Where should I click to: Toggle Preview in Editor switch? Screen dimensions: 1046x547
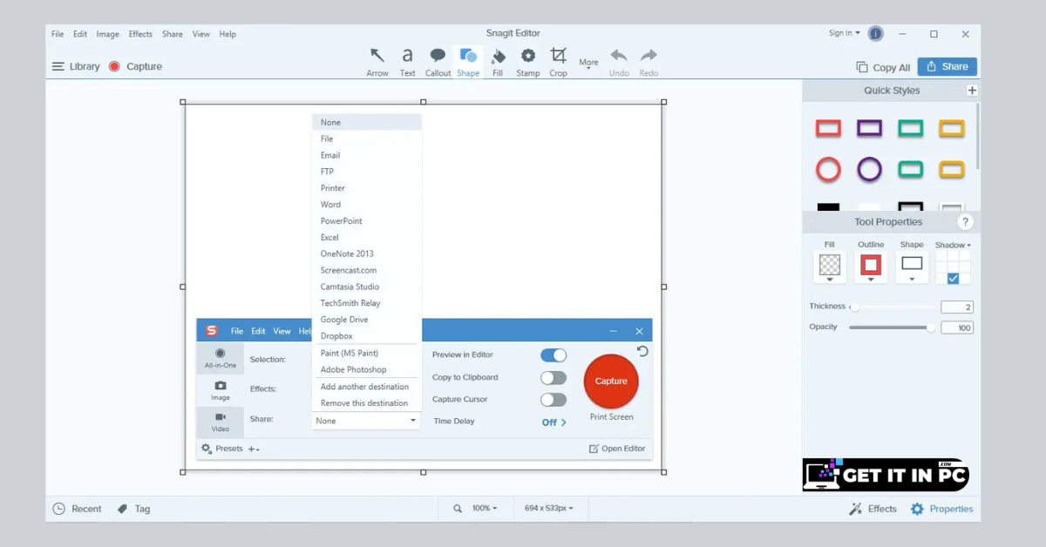(x=554, y=355)
